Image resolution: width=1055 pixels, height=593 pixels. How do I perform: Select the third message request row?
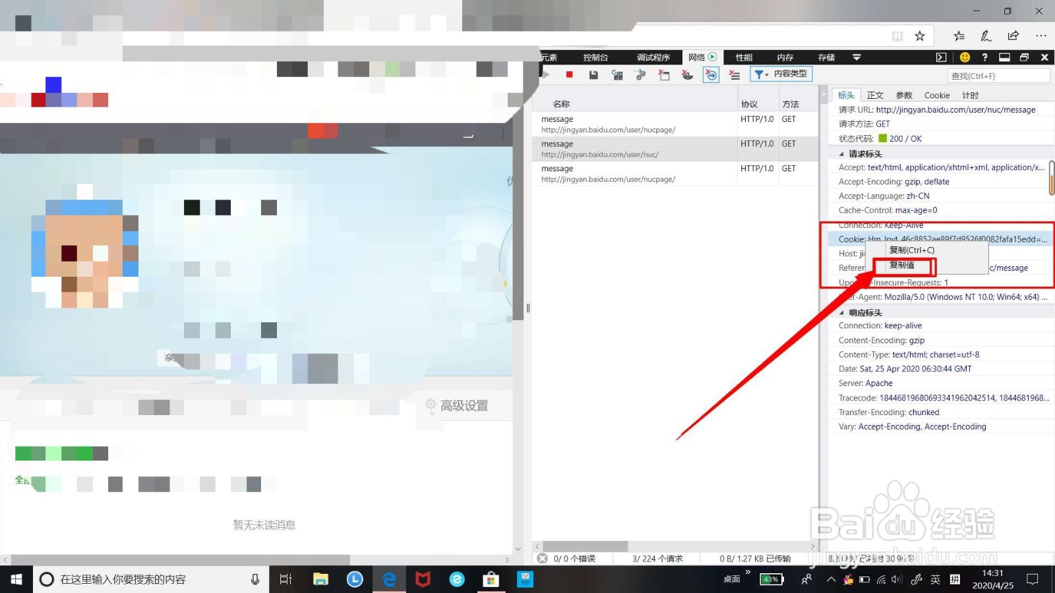click(x=675, y=174)
